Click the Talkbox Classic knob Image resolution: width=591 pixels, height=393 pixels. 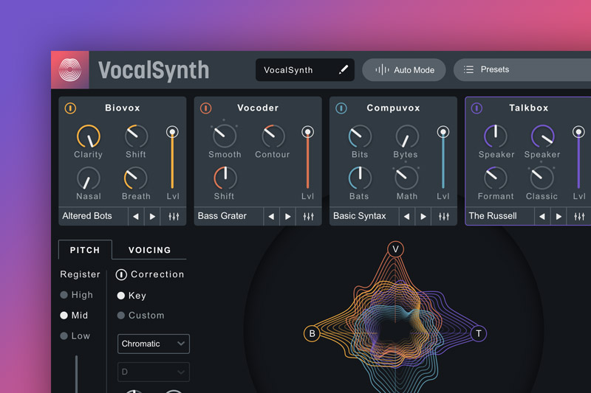point(542,178)
